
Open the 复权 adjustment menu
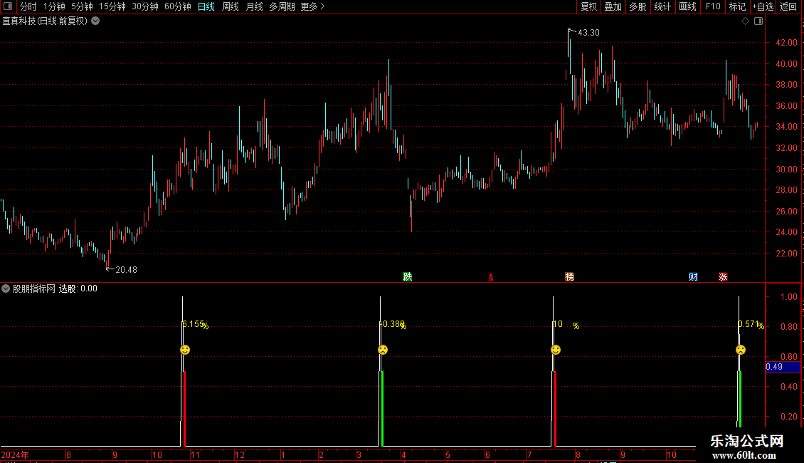(x=588, y=6)
